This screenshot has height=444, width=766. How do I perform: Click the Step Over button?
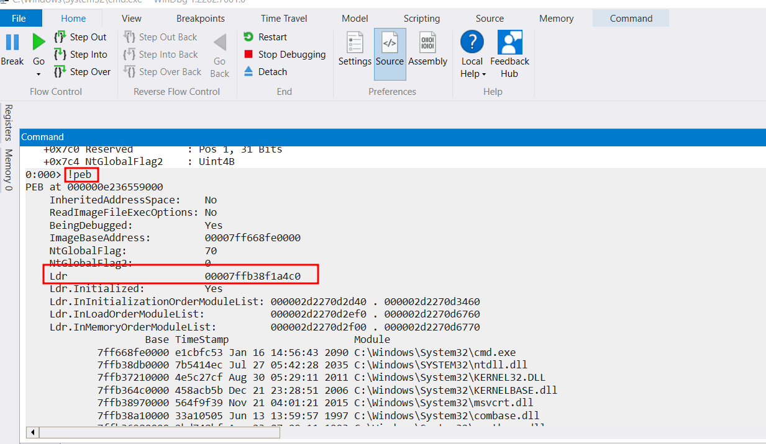(82, 72)
